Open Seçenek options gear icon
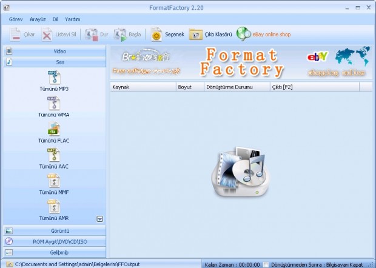The height and width of the screenshot is (268, 376). coord(156,35)
